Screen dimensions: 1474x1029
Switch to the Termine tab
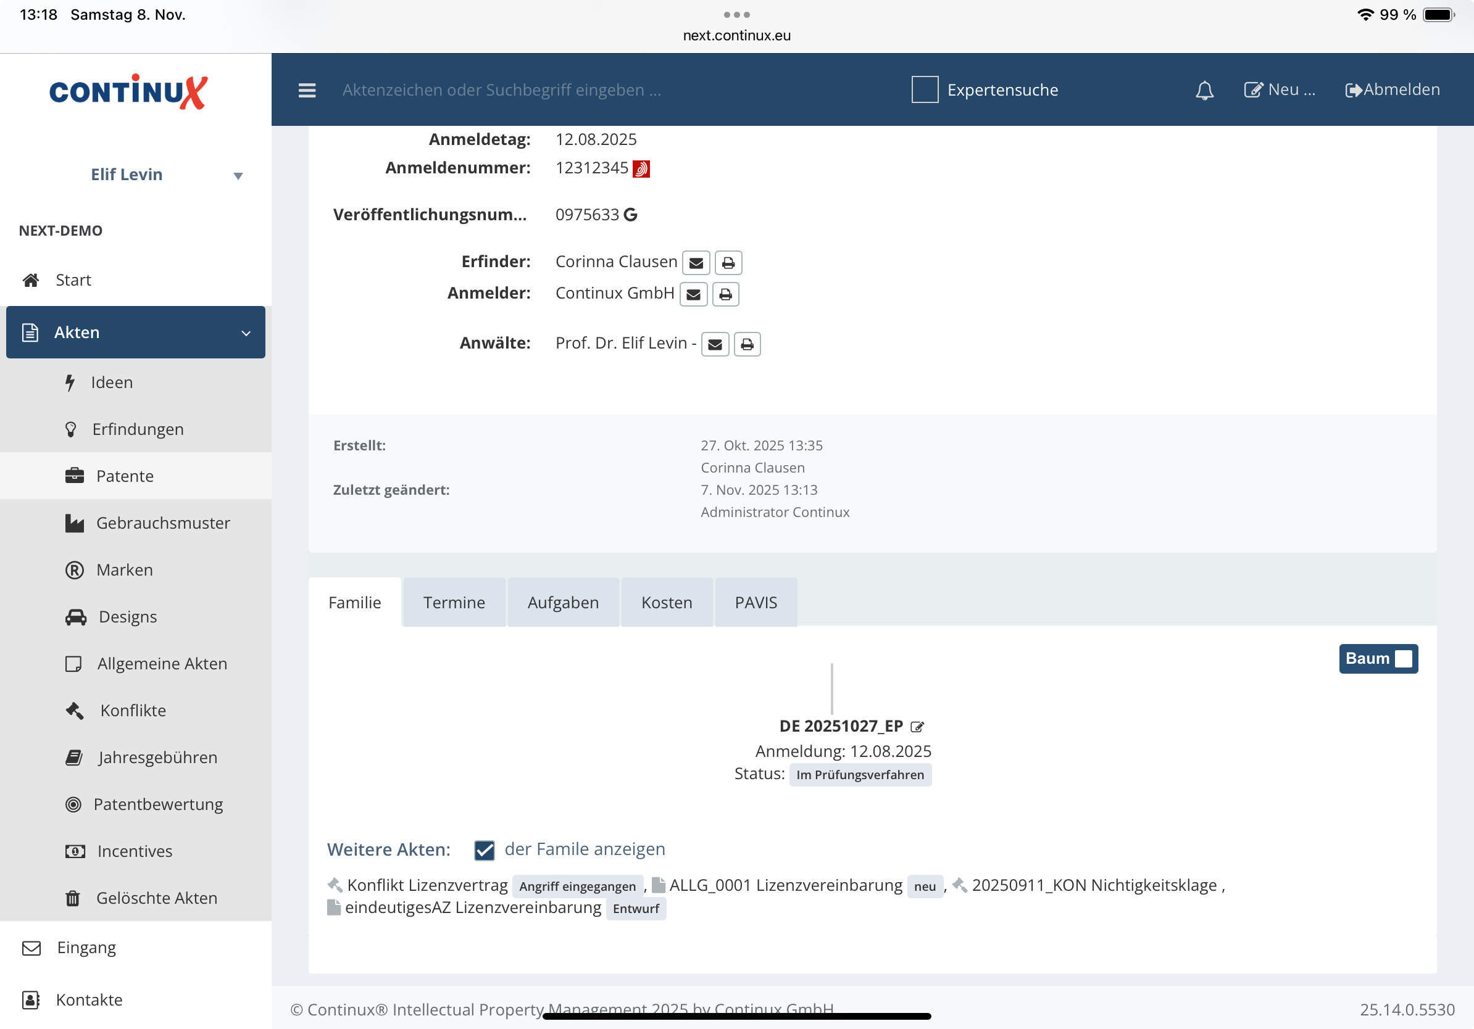454,602
